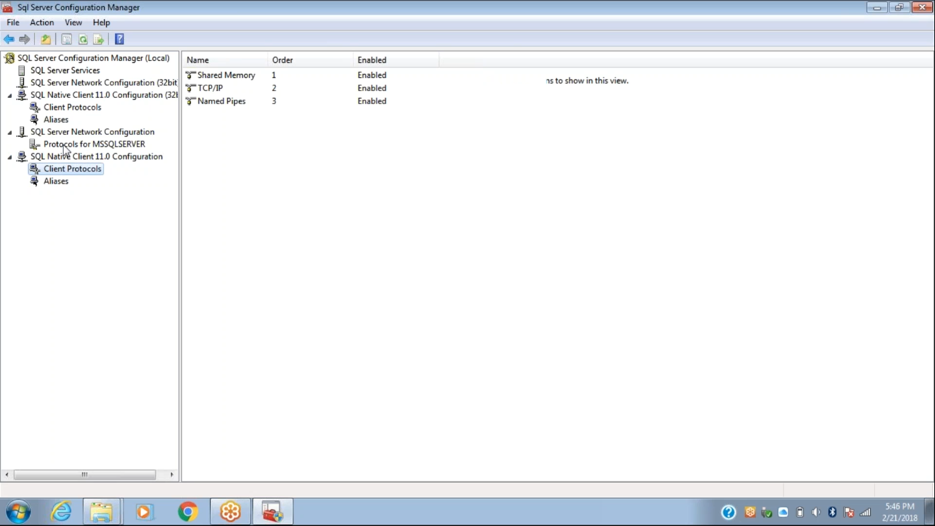Image resolution: width=935 pixels, height=526 pixels.
Task: Select the last Aliases item in the tree
Action: coord(56,181)
